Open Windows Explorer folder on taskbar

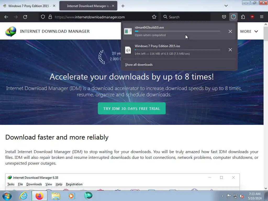coord(56,196)
